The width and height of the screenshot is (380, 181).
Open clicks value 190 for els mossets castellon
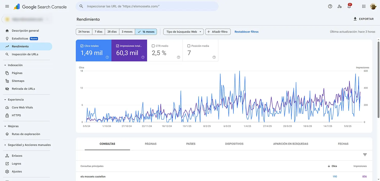[x=335, y=176]
